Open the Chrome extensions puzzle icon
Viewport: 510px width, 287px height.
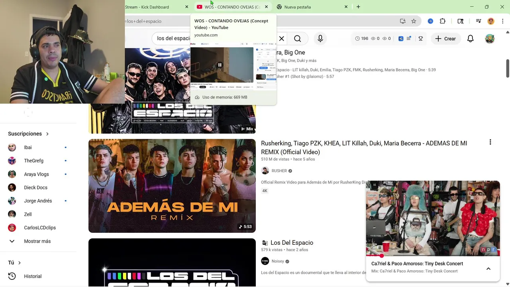click(x=443, y=21)
